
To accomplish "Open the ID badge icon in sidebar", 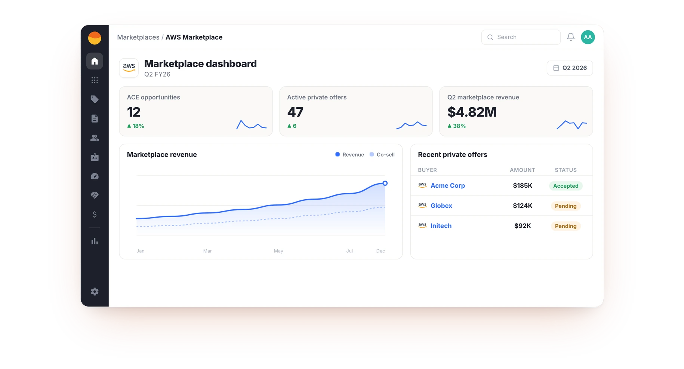I will pos(95,157).
